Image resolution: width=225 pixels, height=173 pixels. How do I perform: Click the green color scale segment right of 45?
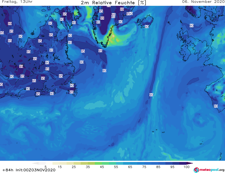(105, 163)
